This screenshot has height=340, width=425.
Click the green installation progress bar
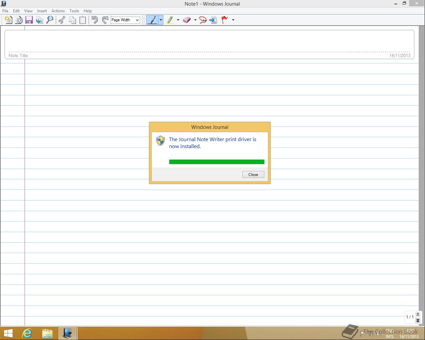point(216,162)
